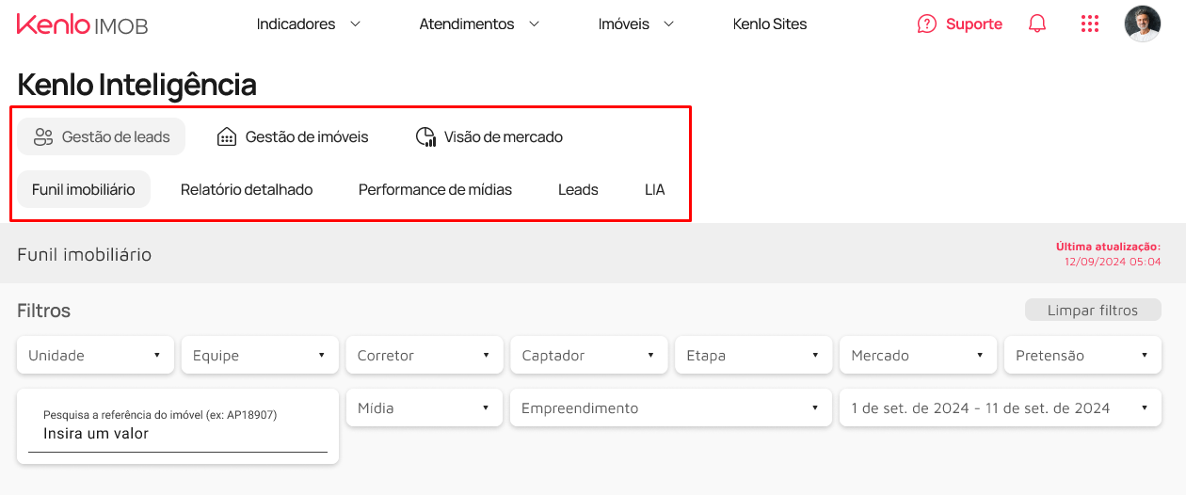
Task: Expand the Pretensão filter dropdown
Action: coord(1082,356)
